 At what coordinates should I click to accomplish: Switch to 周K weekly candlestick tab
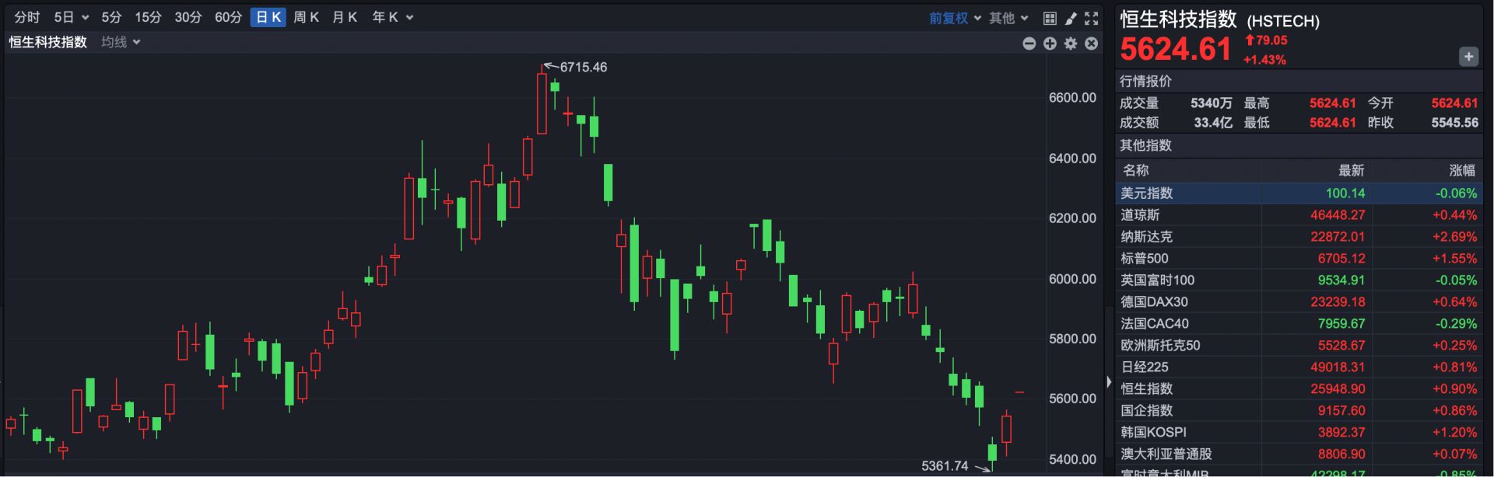[306, 17]
